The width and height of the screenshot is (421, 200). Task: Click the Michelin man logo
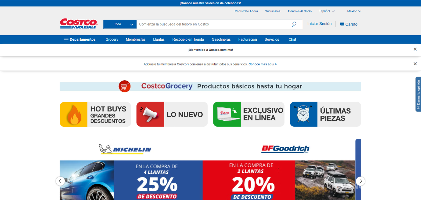[105, 148]
